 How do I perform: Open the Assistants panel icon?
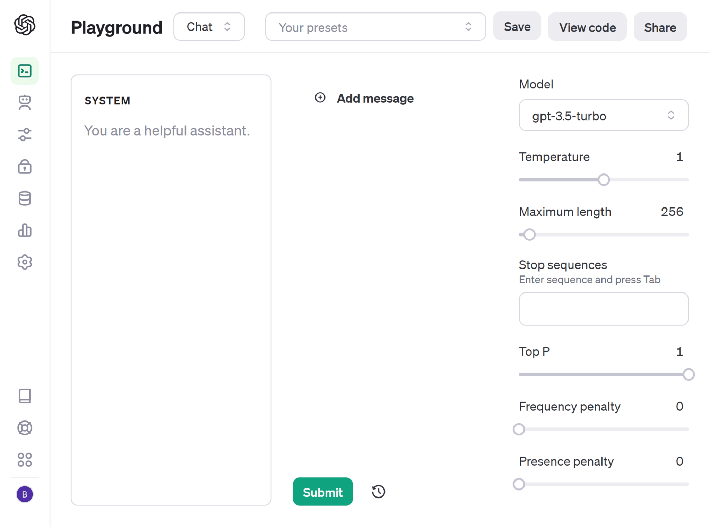[25, 102]
